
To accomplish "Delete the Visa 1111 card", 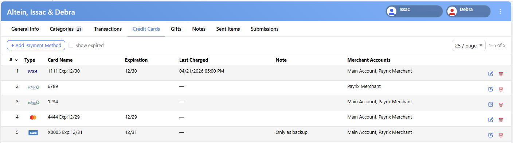I will click(501, 74).
